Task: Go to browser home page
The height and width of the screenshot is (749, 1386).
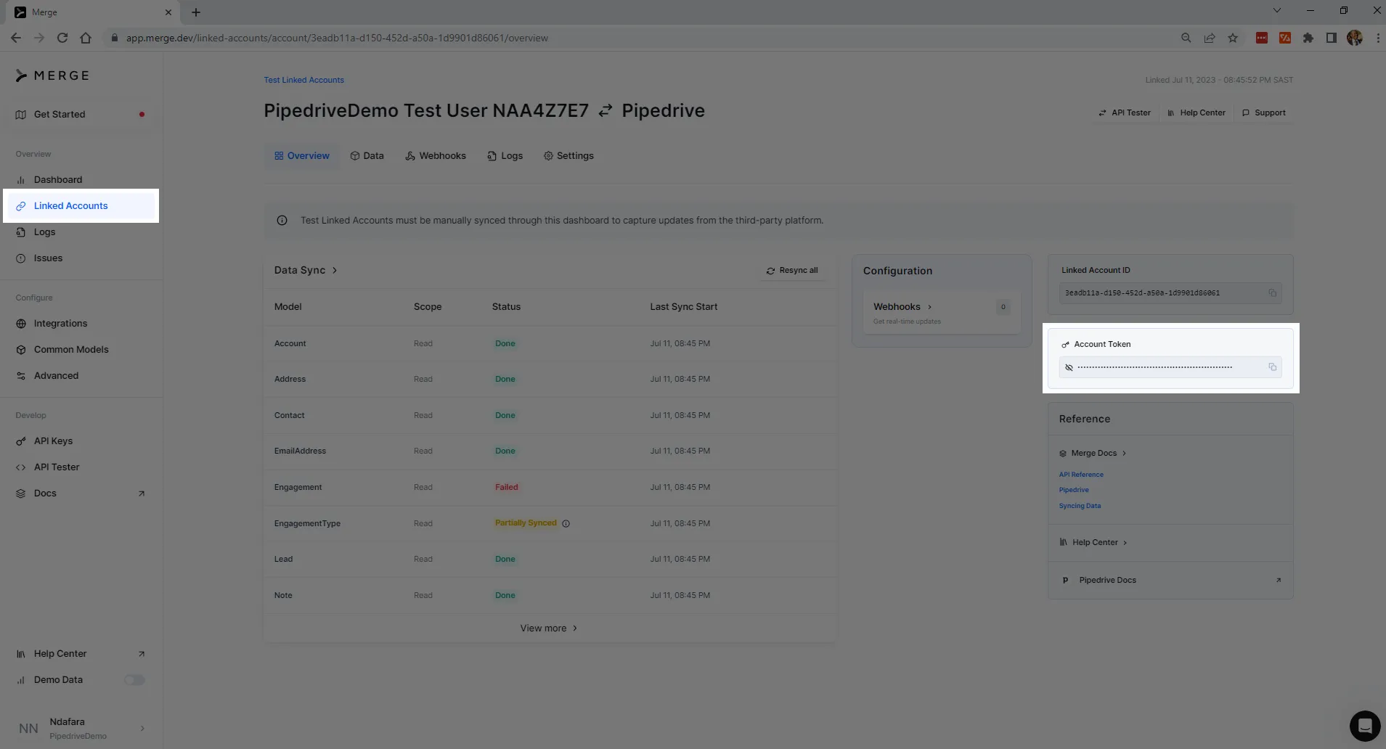Action: [x=86, y=38]
